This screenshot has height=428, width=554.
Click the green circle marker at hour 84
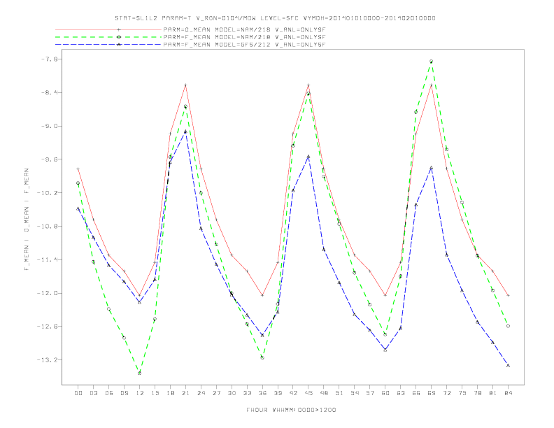[508, 327]
